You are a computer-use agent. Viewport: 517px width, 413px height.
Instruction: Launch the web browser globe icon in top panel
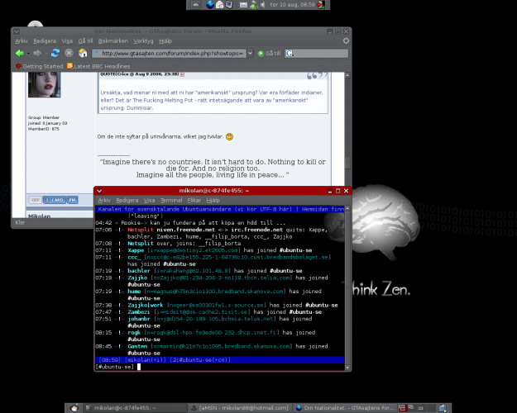click(x=210, y=5)
